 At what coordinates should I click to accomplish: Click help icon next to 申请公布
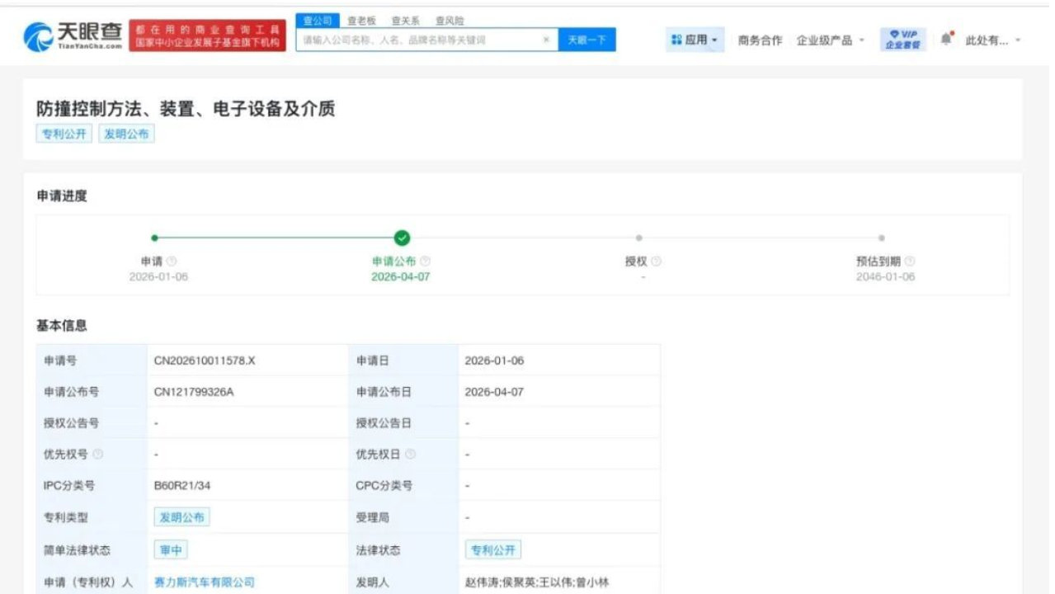click(426, 262)
